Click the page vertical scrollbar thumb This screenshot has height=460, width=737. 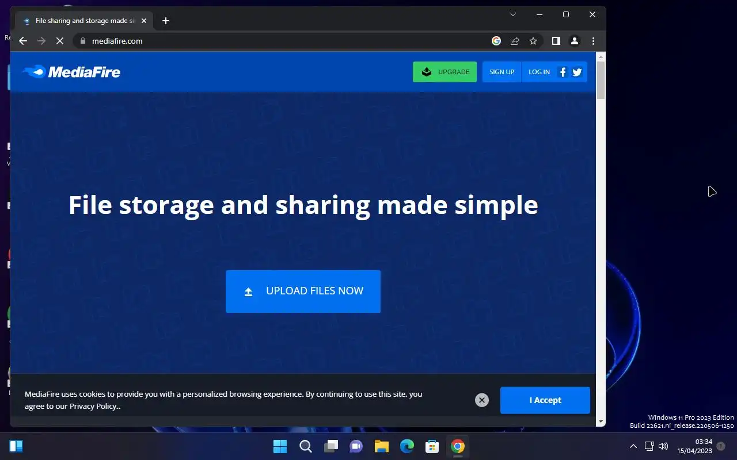click(601, 80)
